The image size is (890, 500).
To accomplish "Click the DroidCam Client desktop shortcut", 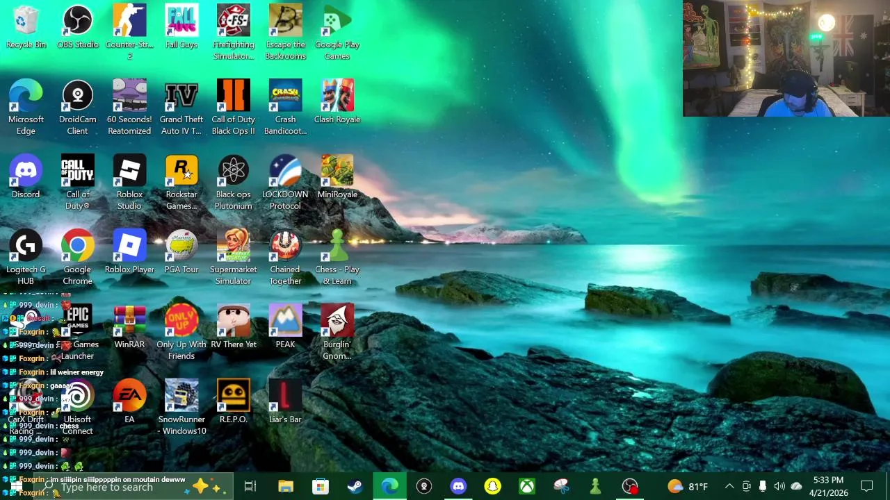I will click(77, 108).
